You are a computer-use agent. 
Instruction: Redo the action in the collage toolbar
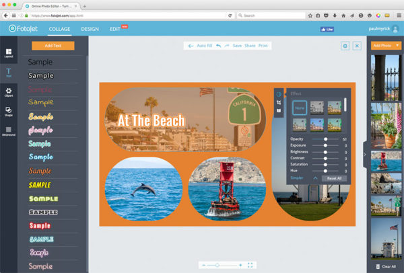click(227, 46)
